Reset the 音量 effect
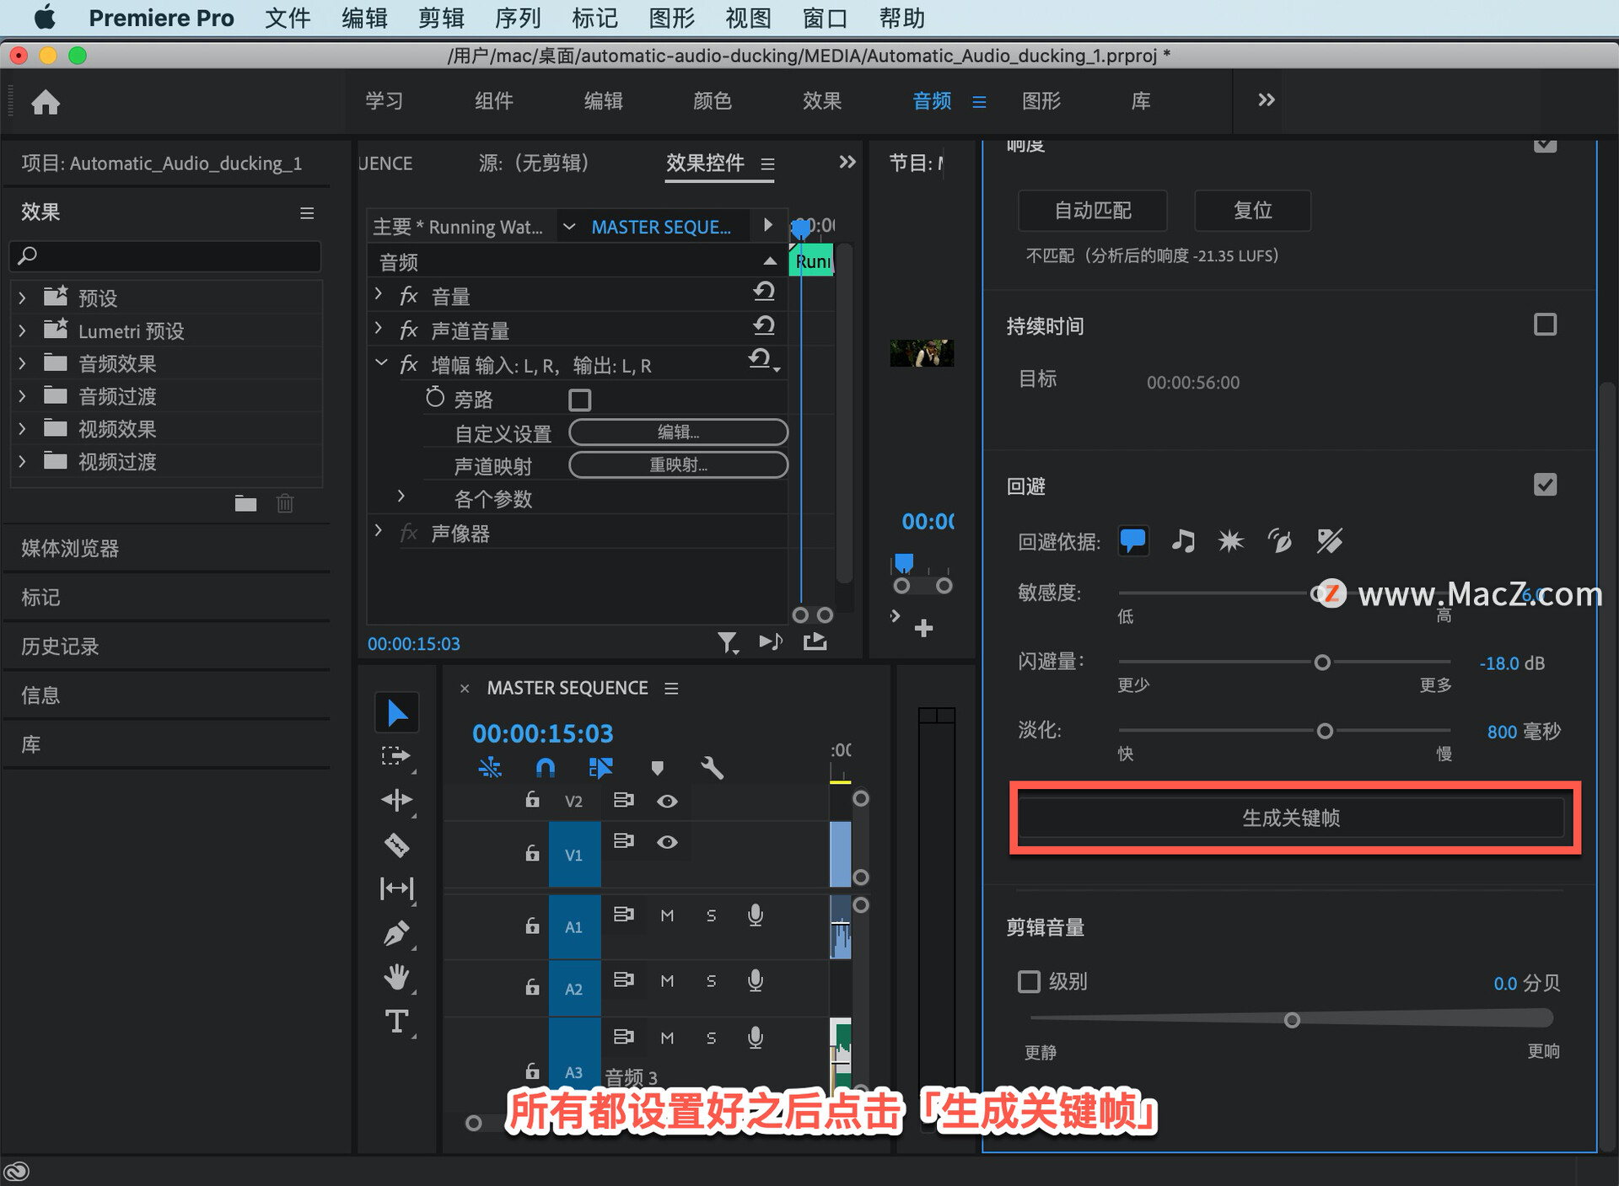The image size is (1619, 1186). (764, 292)
